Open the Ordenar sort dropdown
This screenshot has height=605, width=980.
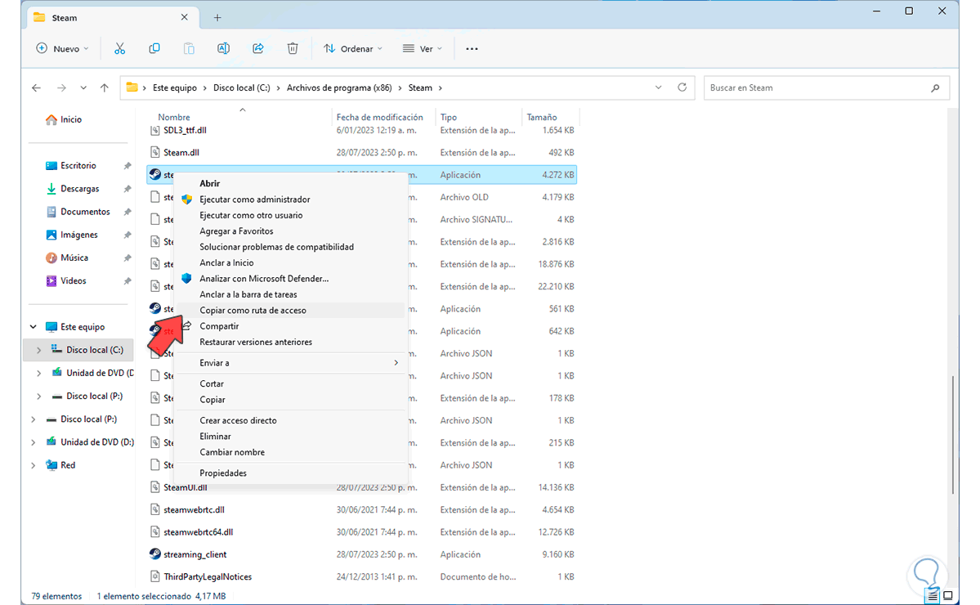(353, 49)
